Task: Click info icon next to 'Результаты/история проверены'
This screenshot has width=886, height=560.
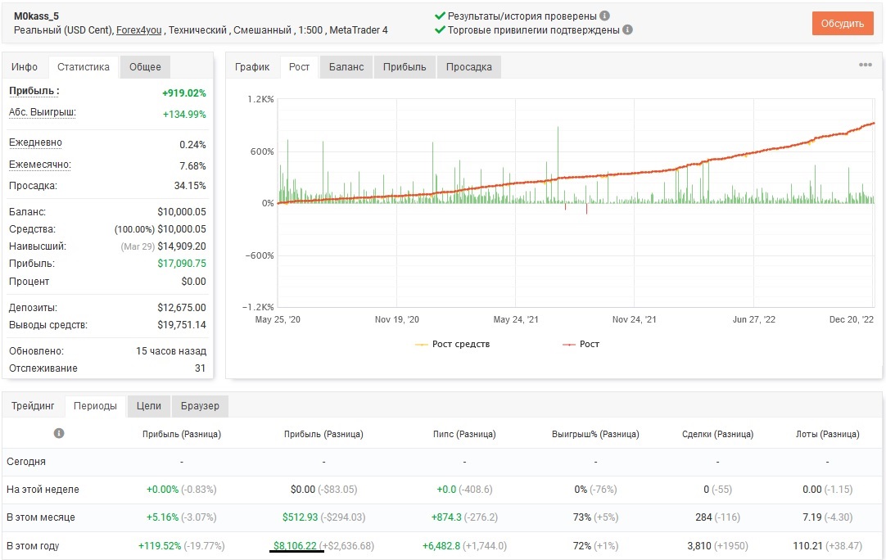Action: click(x=604, y=16)
